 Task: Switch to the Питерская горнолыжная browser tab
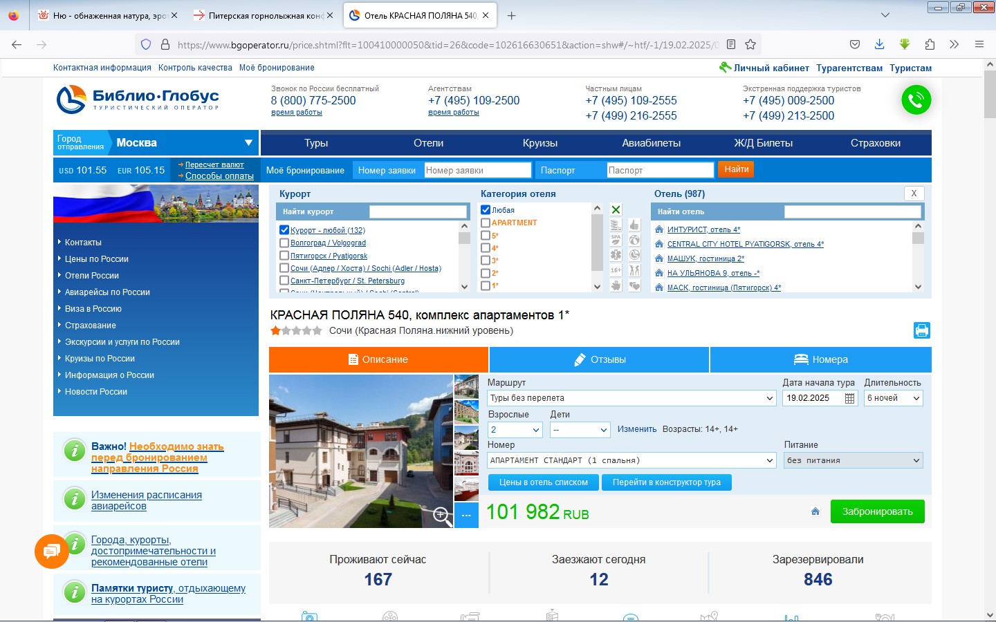(264, 15)
